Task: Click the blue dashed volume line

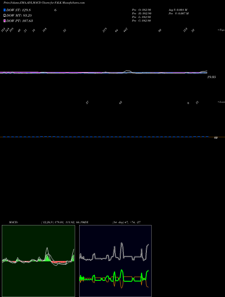Action: 106,136
